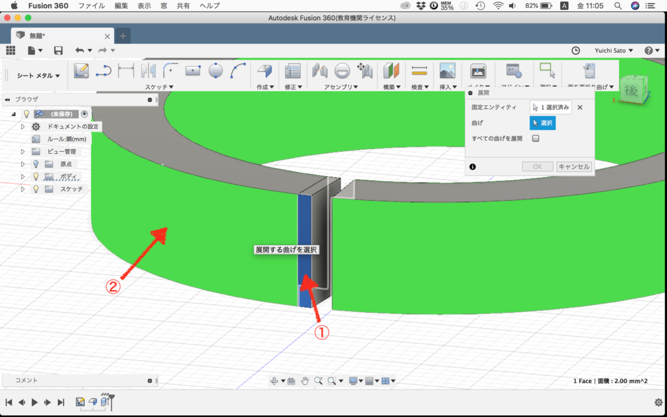Viewport: 667px width, 417px height.
Task: Click the 曲げ 選択 button
Action: (543, 123)
